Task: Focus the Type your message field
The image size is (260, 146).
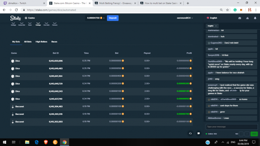Action: (232, 127)
